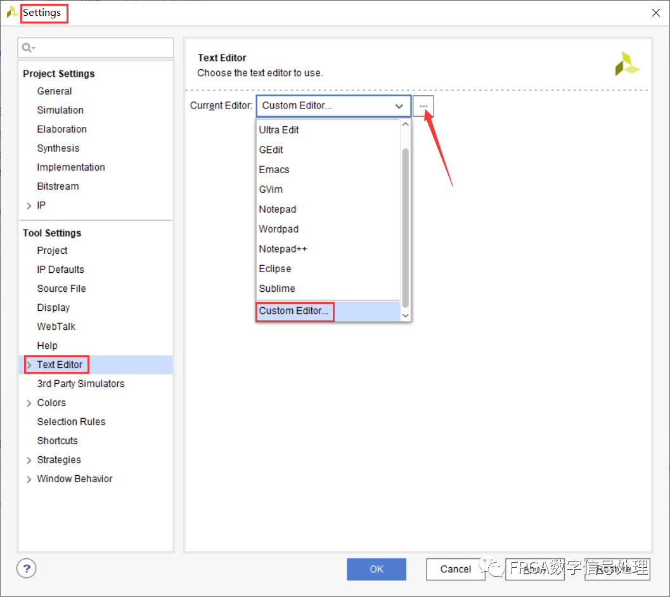Expand the Text Editor tree node arrow
670x597 pixels.
click(29, 365)
